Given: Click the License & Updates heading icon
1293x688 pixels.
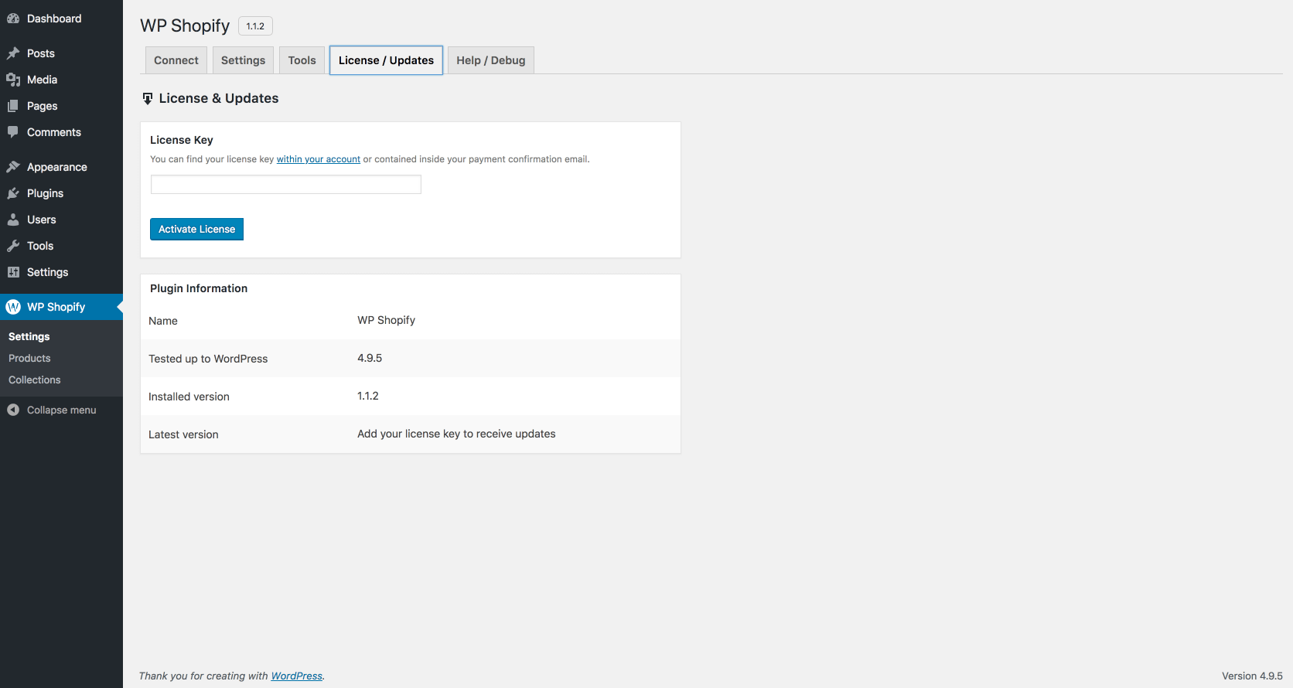Looking at the screenshot, I should pyautogui.click(x=148, y=98).
